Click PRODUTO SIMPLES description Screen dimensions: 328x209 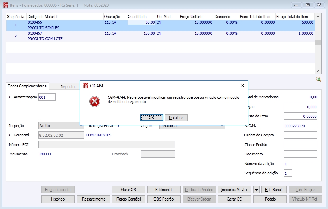point(43,28)
